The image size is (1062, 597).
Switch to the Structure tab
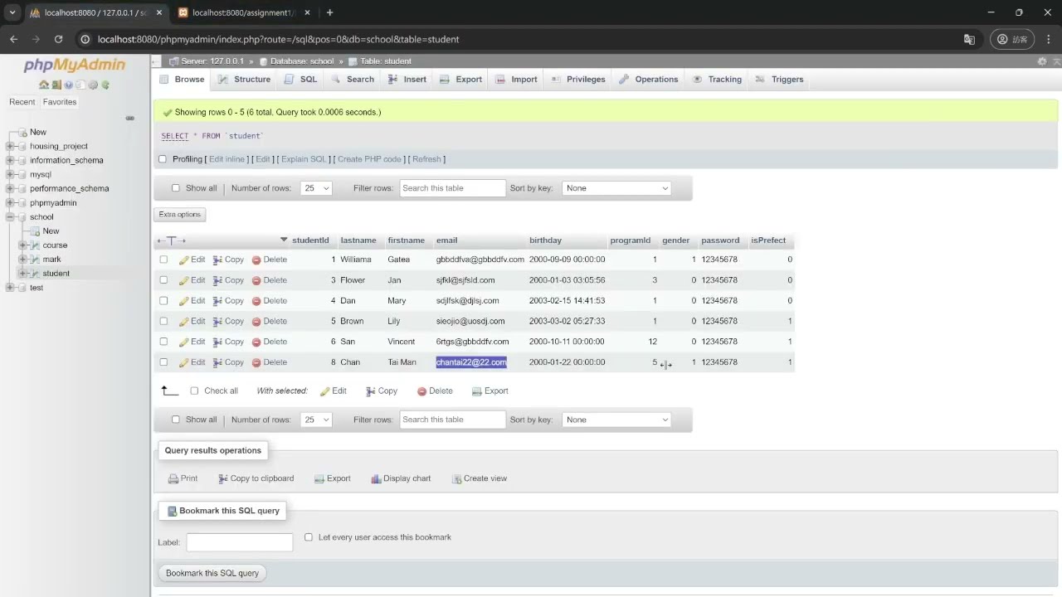[x=245, y=80]
